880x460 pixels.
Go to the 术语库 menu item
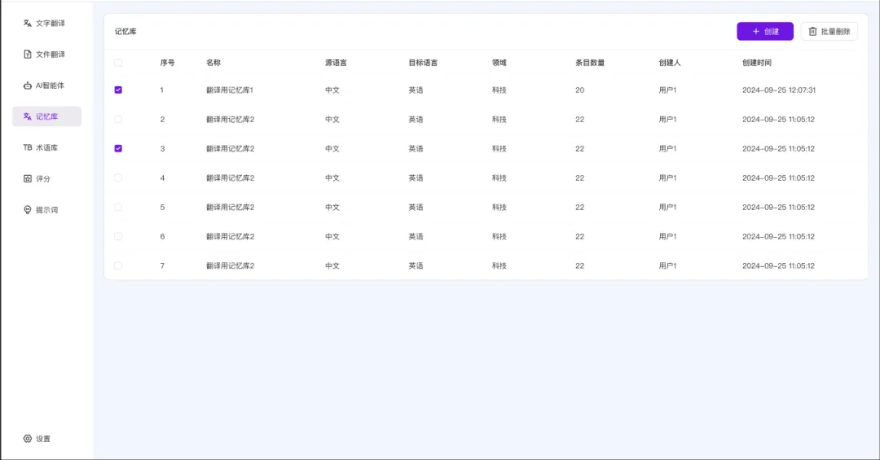[x=46, y=147]
